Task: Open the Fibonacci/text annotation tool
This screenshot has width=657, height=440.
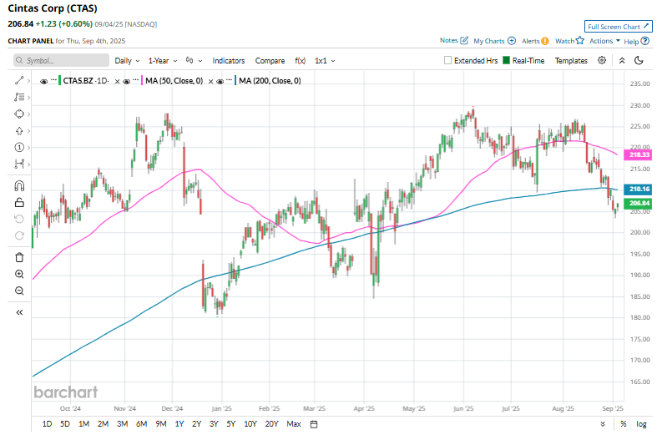Action: (x=19, y=97)
